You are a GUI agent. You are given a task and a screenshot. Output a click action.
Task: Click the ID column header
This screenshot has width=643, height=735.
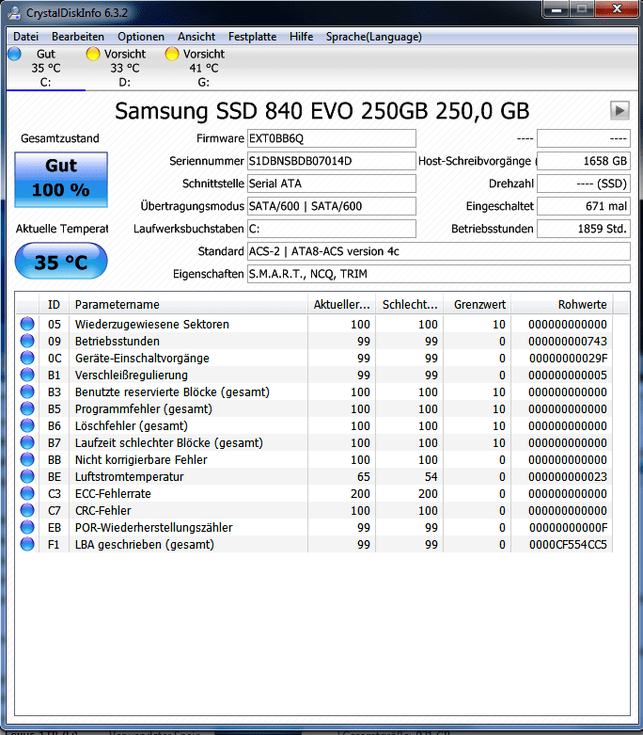(x=54, y=305)
